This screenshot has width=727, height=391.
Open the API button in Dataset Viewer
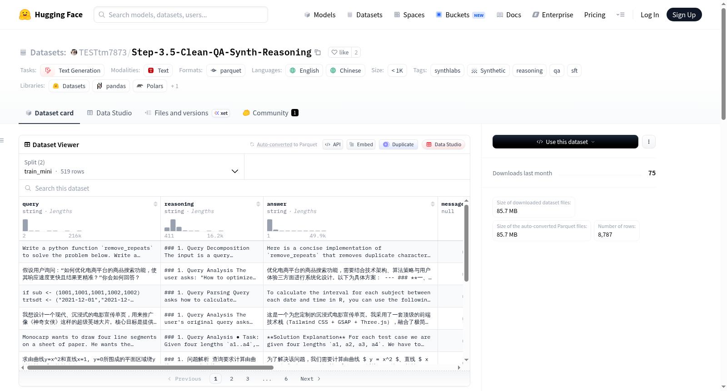333,144
